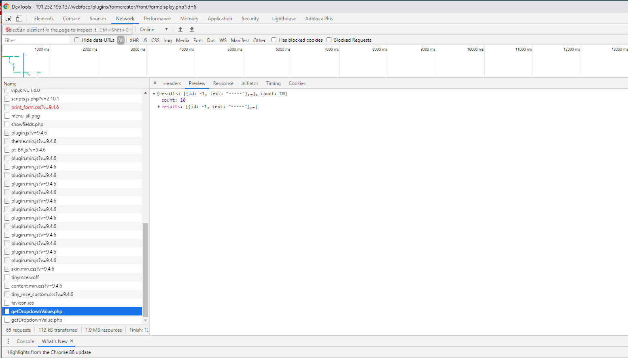Close the request details pane with X
628x358 pixels.
pyautogui.click(x=155, y=83)
